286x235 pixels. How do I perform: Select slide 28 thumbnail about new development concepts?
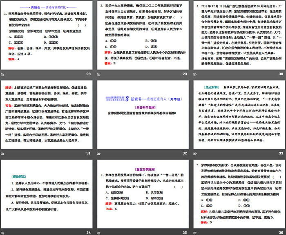pos(47,35)
